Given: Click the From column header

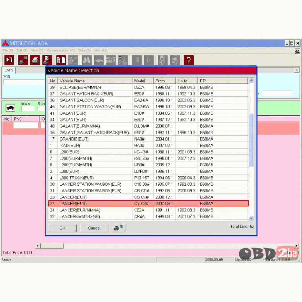Looking at the screenshot, I should (165, 81).
